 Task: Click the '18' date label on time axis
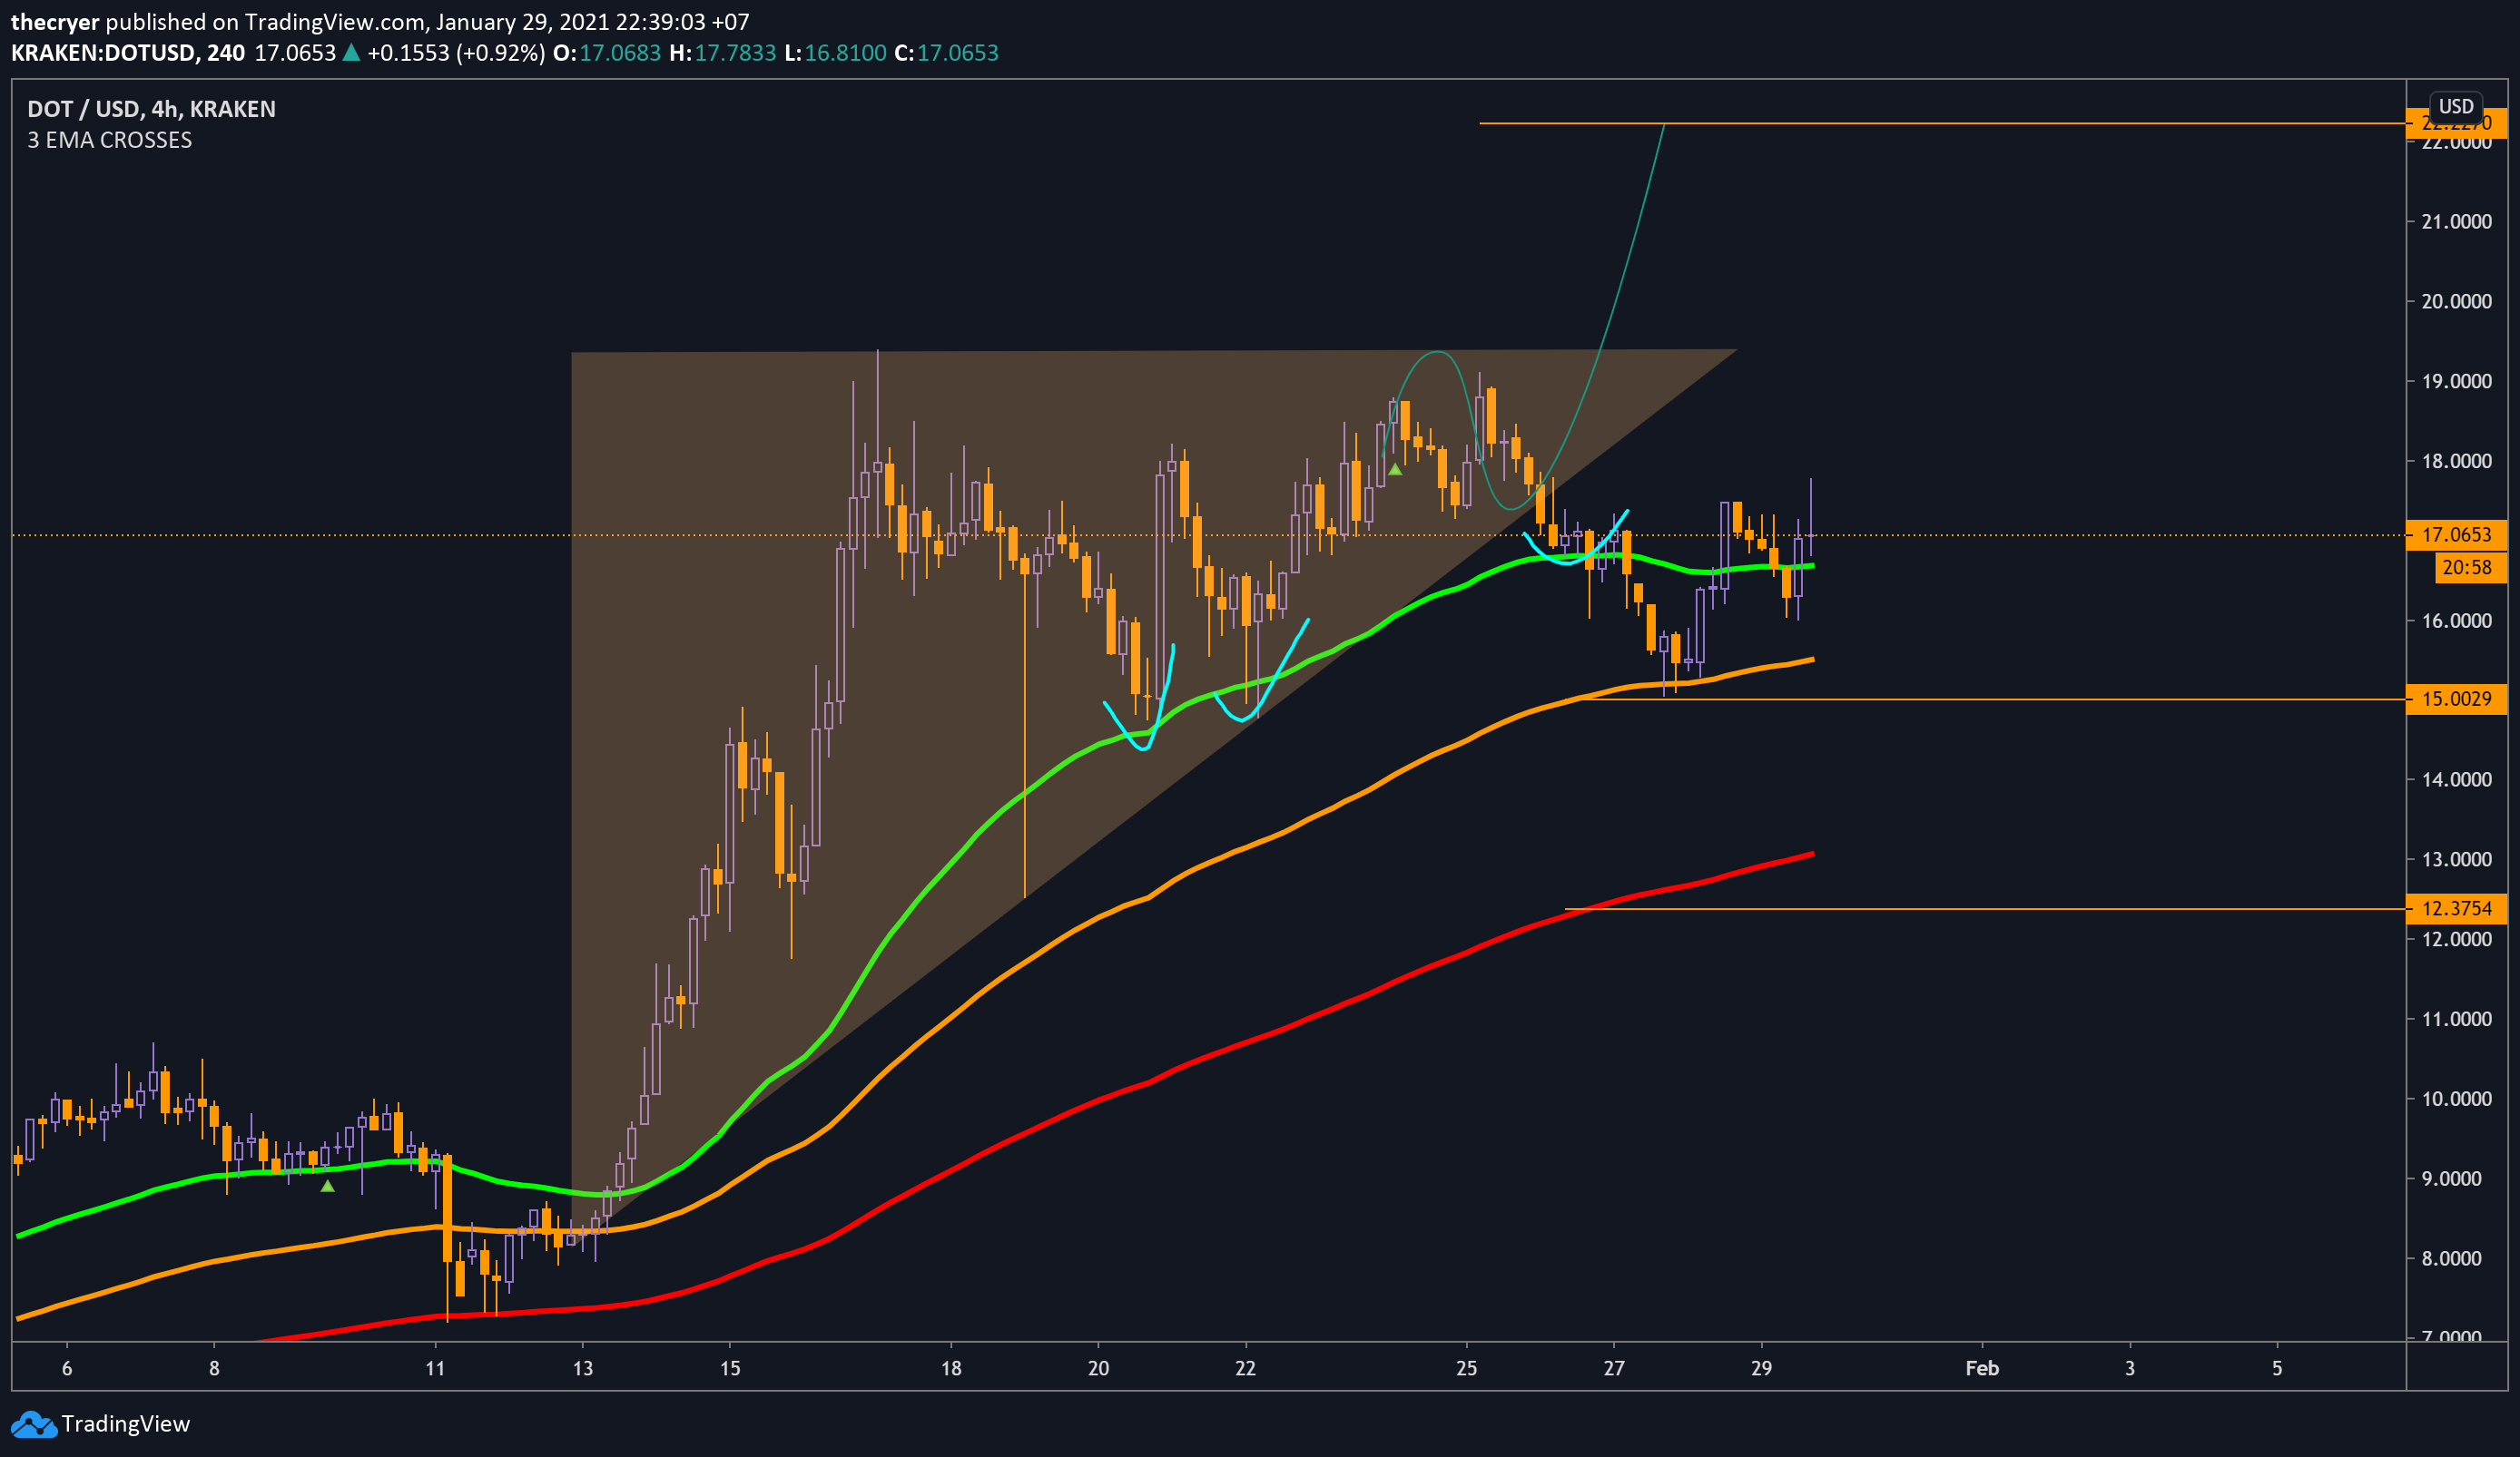click(x=951, y=1368)
